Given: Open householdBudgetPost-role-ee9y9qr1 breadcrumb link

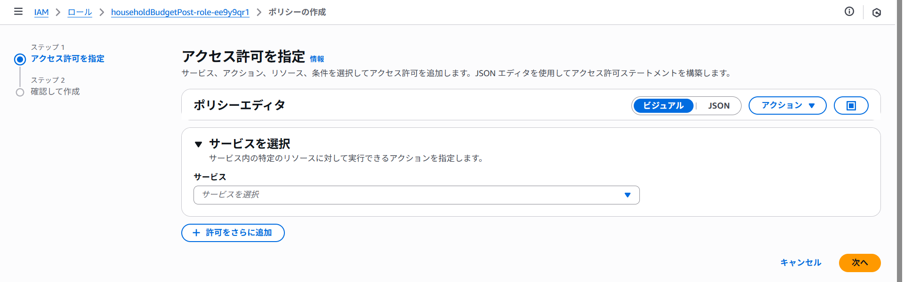Looking at the screenshot, I should [x=180, y=12].
